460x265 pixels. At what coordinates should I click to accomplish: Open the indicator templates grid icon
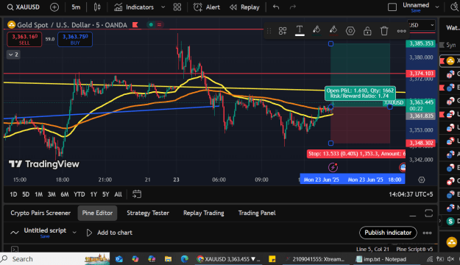tap(177, 7)
